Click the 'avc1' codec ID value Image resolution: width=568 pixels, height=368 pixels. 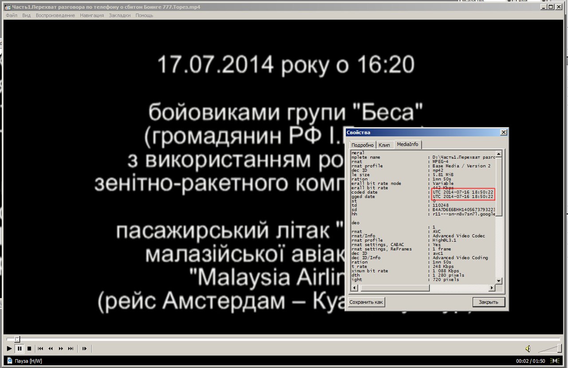coord(438,253)
